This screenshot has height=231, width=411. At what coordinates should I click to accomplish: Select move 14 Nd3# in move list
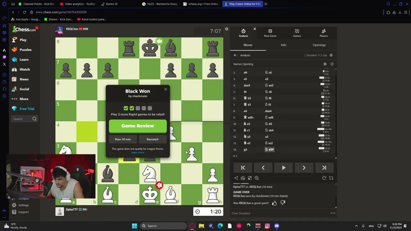[x=269, y=150]
